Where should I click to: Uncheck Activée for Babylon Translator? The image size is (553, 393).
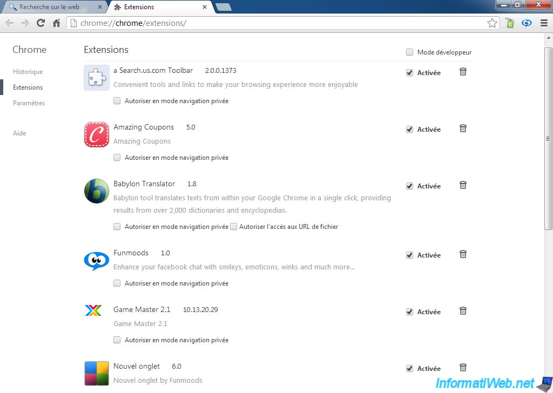coord(409,186)
